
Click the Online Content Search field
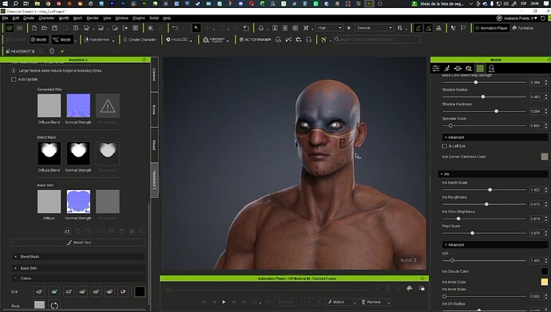click(x=376, y=40)
